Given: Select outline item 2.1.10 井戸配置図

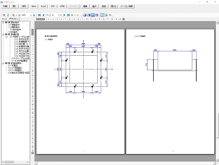Looking at the screenshot, I should pyautogui.click(x=19, y=61).
